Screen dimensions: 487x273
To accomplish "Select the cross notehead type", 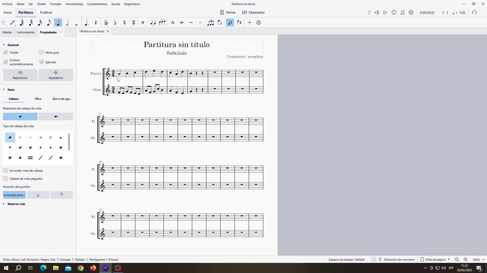I will coord(20,138).
